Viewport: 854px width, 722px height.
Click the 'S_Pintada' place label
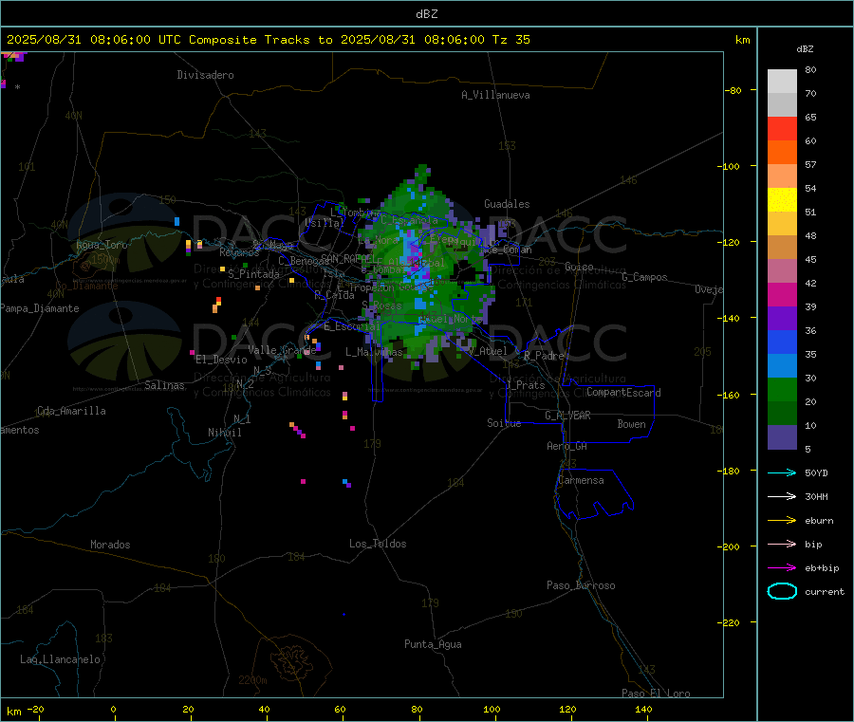pos(253,274)
